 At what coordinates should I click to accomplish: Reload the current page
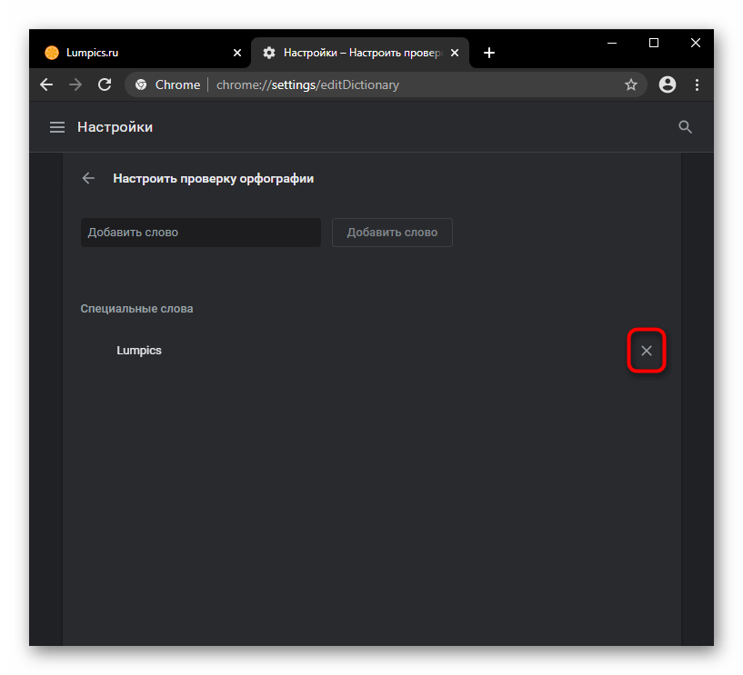point(105,84)
